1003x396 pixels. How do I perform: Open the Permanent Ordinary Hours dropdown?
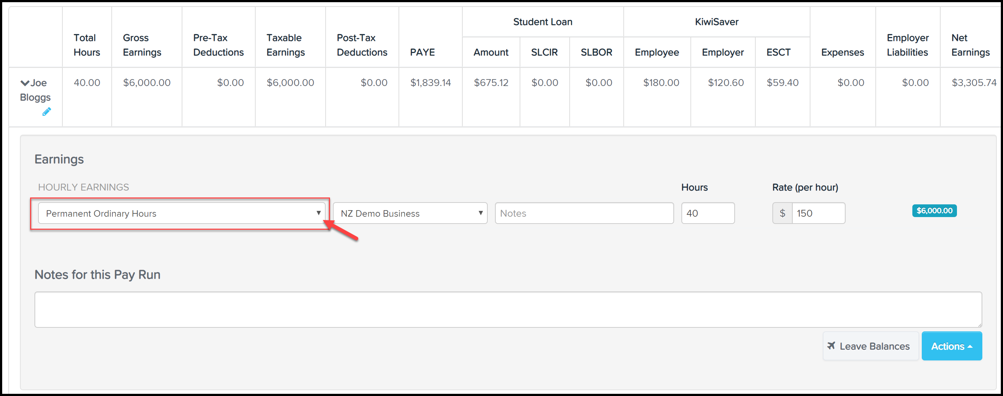(181, 213)
